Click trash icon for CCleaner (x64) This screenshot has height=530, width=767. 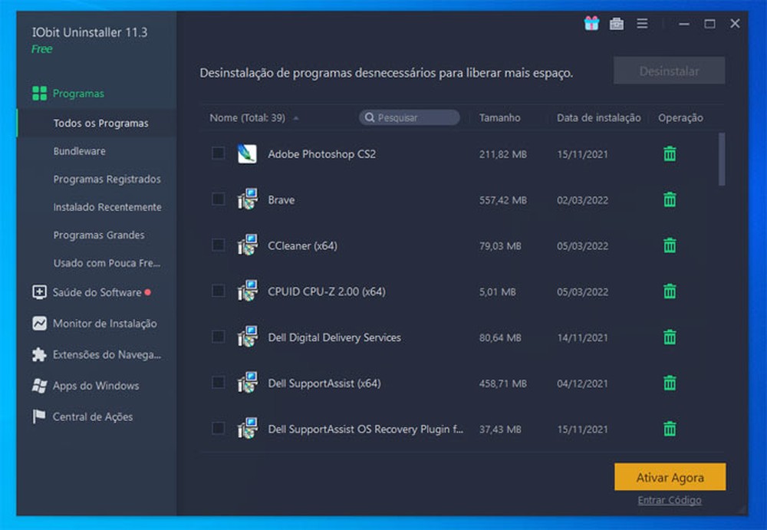670,245
